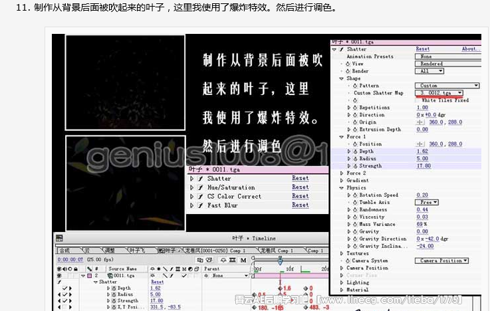490x311 pixels.
Task: Toggle the stopwatch icon next to View
Action: pyautogui.click(x=348, y=64)
